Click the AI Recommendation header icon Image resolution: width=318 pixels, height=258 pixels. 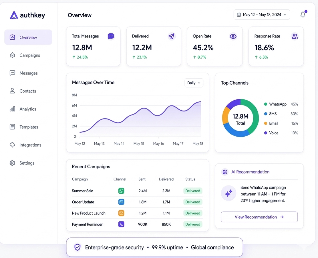point(225,172)
